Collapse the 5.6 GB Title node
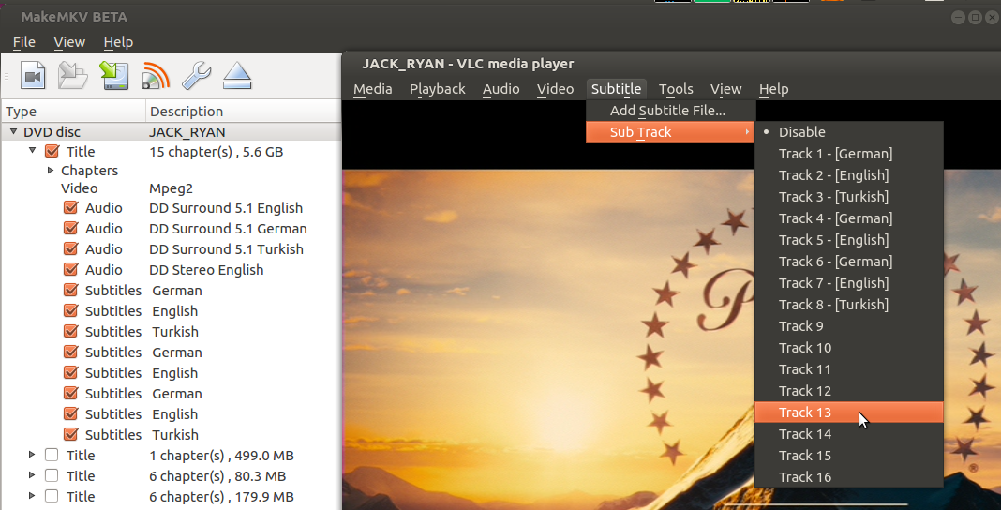The width and height of the screenshot is (1001, 510). pos(33,152)
